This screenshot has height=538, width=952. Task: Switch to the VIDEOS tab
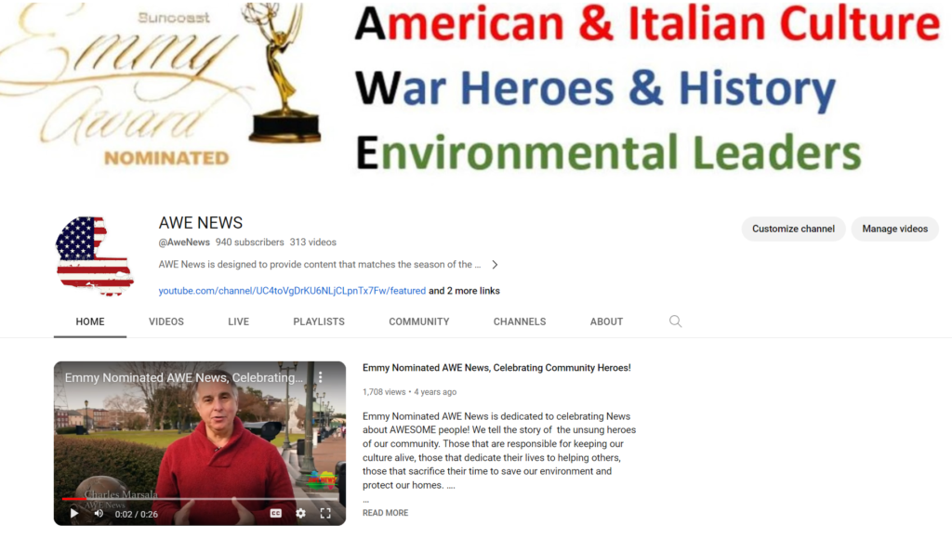[166, 321]
